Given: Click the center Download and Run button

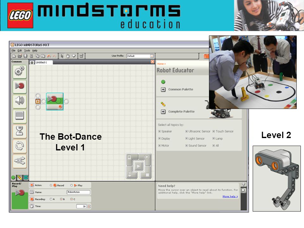Looking at the screenshot, I should [138, 166].
